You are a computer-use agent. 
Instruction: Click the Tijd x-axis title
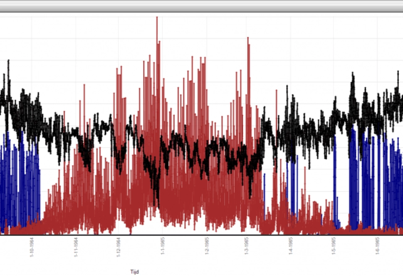tap(134, 272)
